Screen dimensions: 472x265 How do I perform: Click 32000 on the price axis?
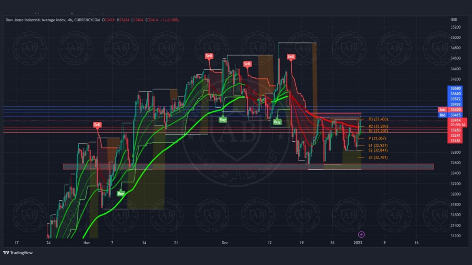coord(455,194)
